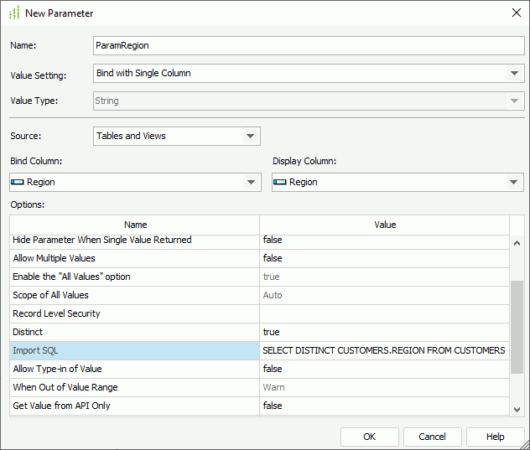Image resolution: width=530 pixels, height=450 pixels.
Task: Open the Bind Column dropdown arrow
Action: [251, 182]
